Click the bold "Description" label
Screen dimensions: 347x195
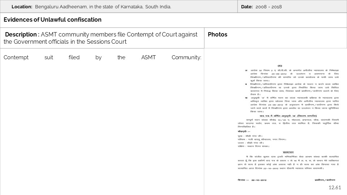tap(21, 34)
